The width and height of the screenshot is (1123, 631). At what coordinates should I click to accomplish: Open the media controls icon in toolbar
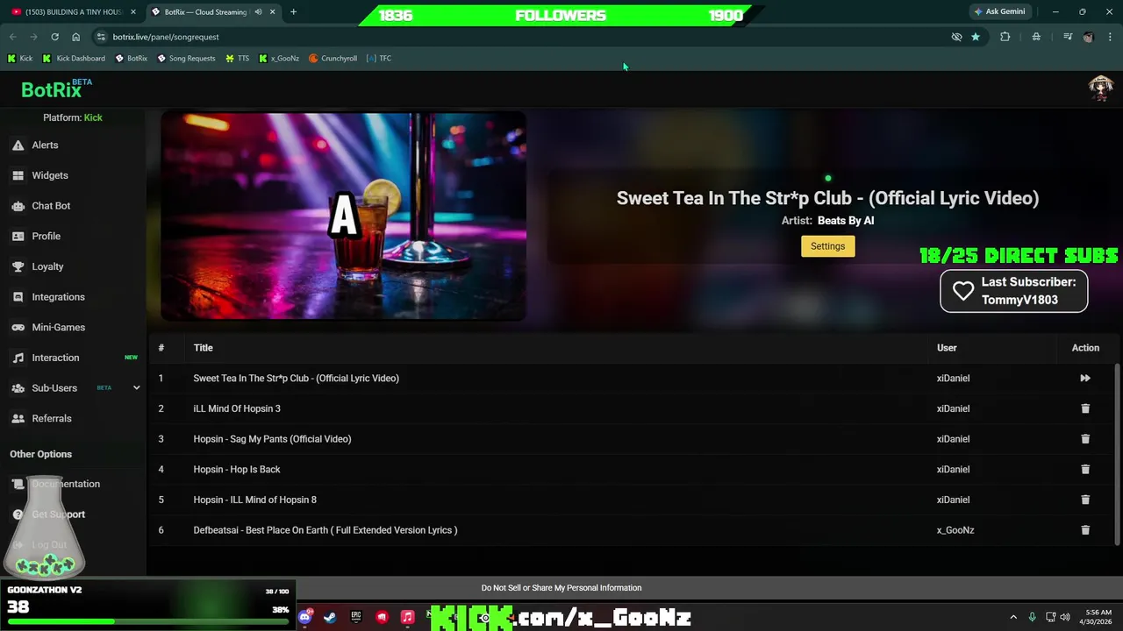click(x=1068, y=37)
